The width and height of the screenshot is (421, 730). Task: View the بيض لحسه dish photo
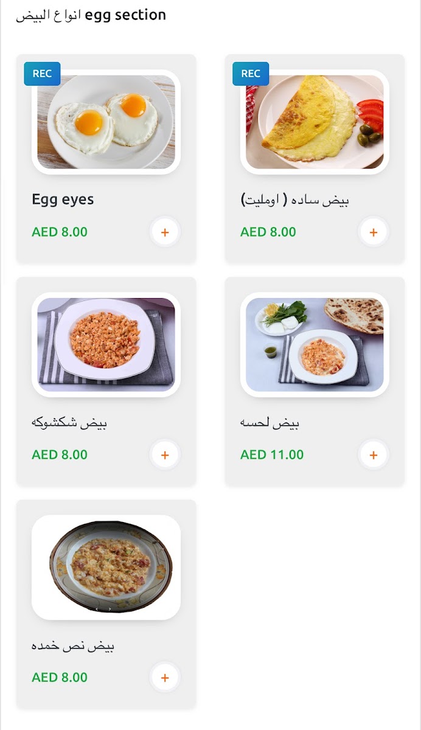pyautogui.click(x=315, y=344)
